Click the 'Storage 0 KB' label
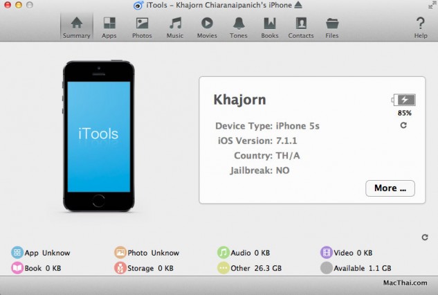Screen dimensions: 438x295 [150, 268]
